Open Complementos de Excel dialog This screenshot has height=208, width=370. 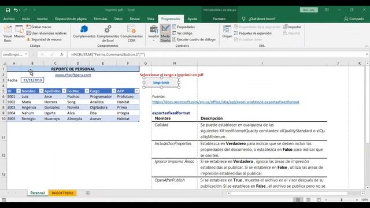pyautogui.click(x=108, y=34)
